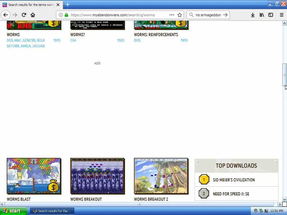Viewport: 287px width, 215px height.
Task: Click the vertical scrollbar thumb
Action: click(285, 75)
